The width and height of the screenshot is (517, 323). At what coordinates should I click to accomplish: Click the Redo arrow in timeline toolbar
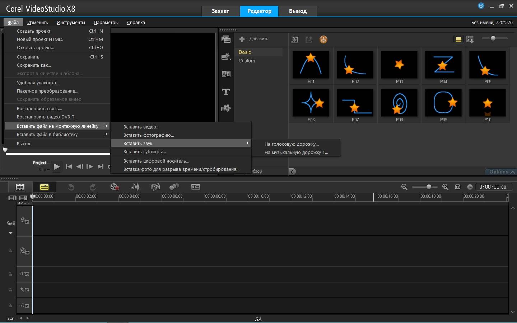(x=93, y=187)
